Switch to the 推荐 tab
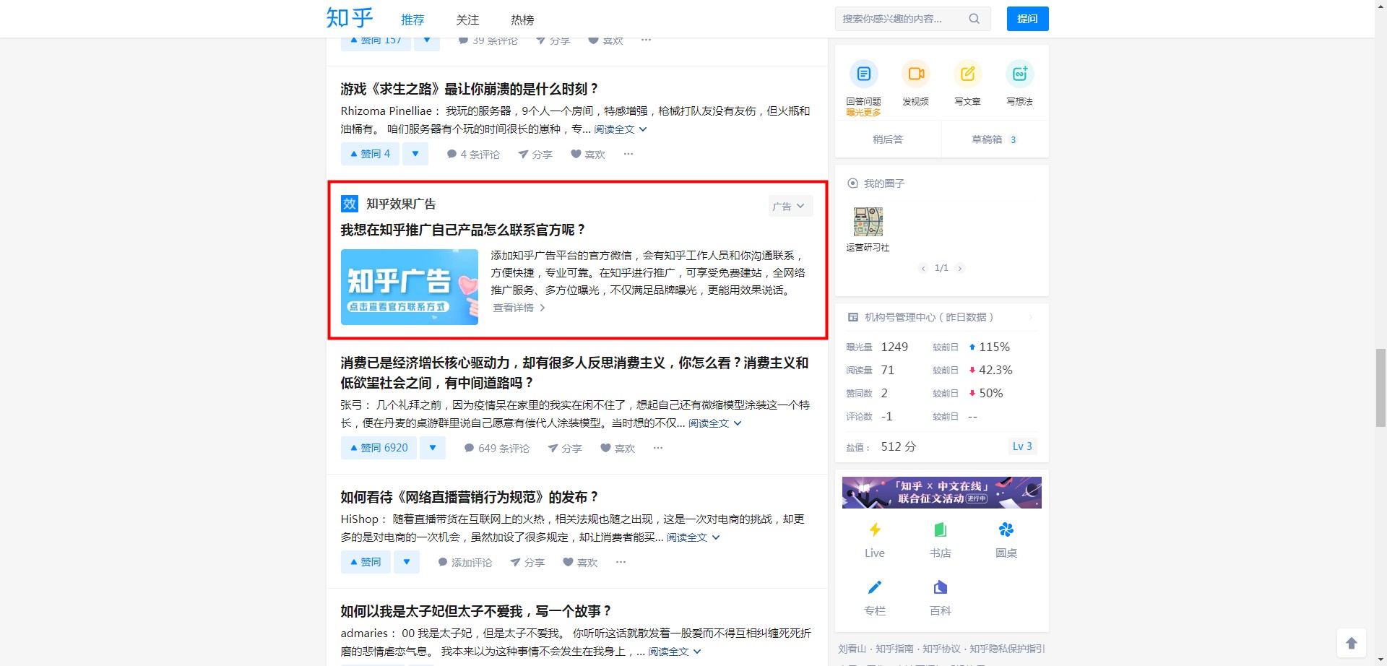 [413, 20]
